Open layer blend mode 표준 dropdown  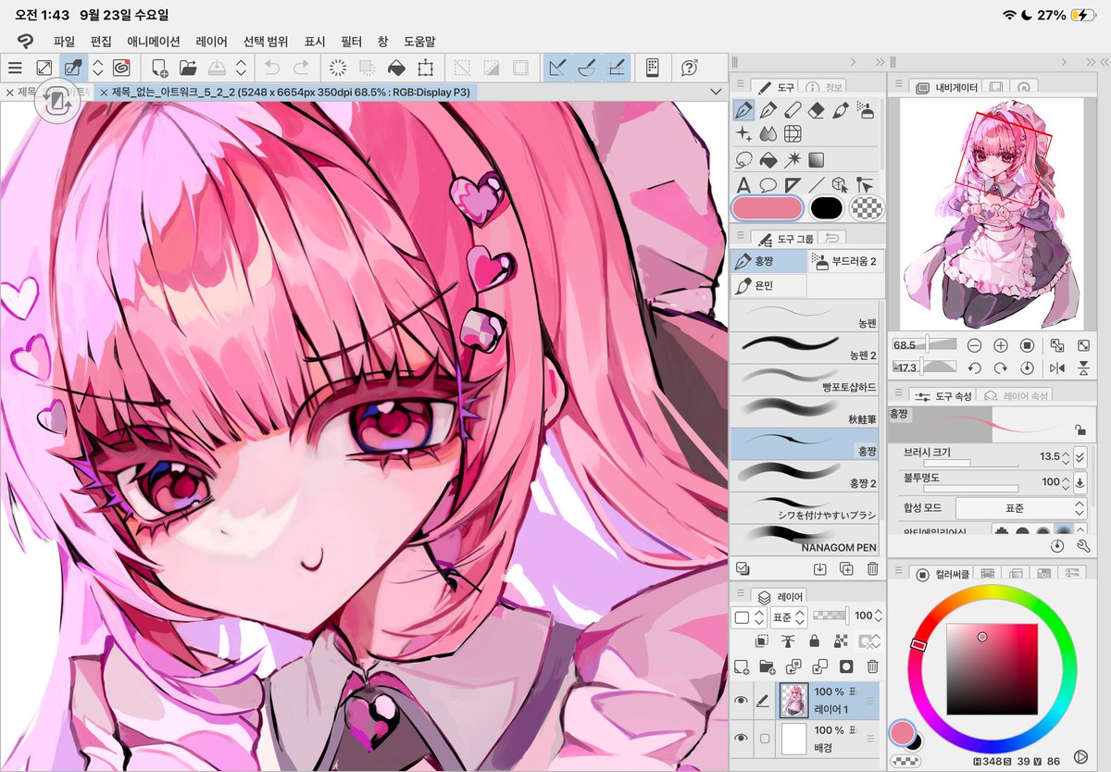click(x=790, y=616)
